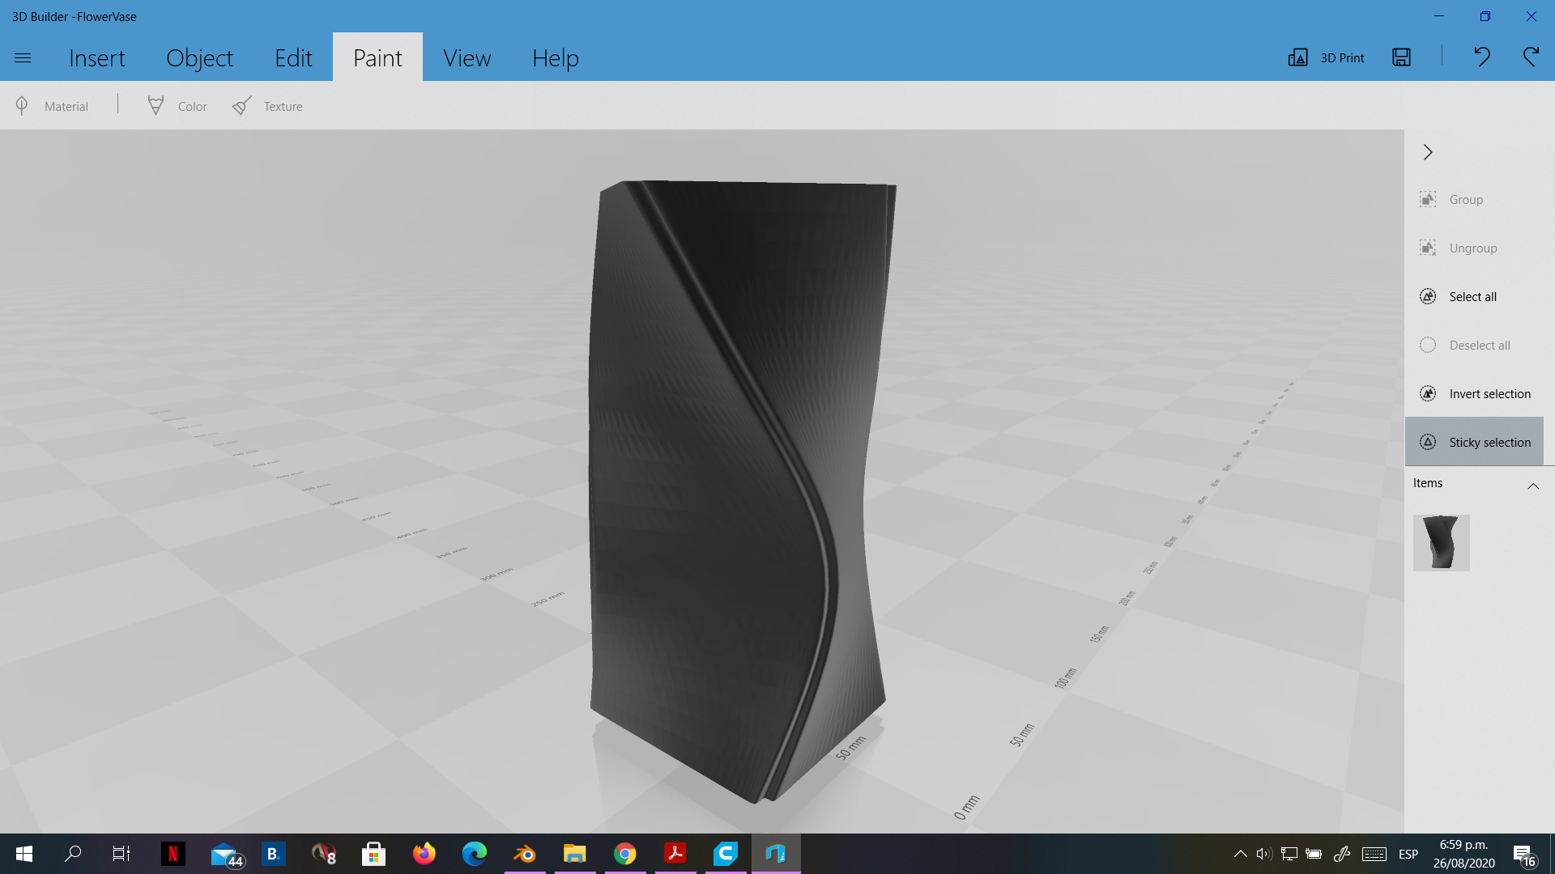Open the notification center with 16 badge
1555x874 pixels.
pyautogui.click(x=1525, y=855)
